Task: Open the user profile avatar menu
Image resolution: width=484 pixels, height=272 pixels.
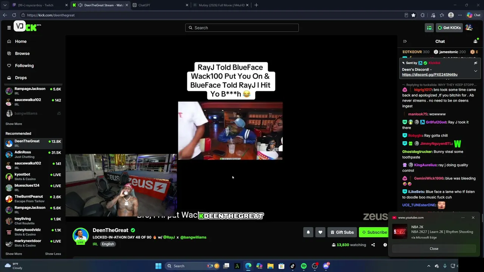Action: click(469, 28)
